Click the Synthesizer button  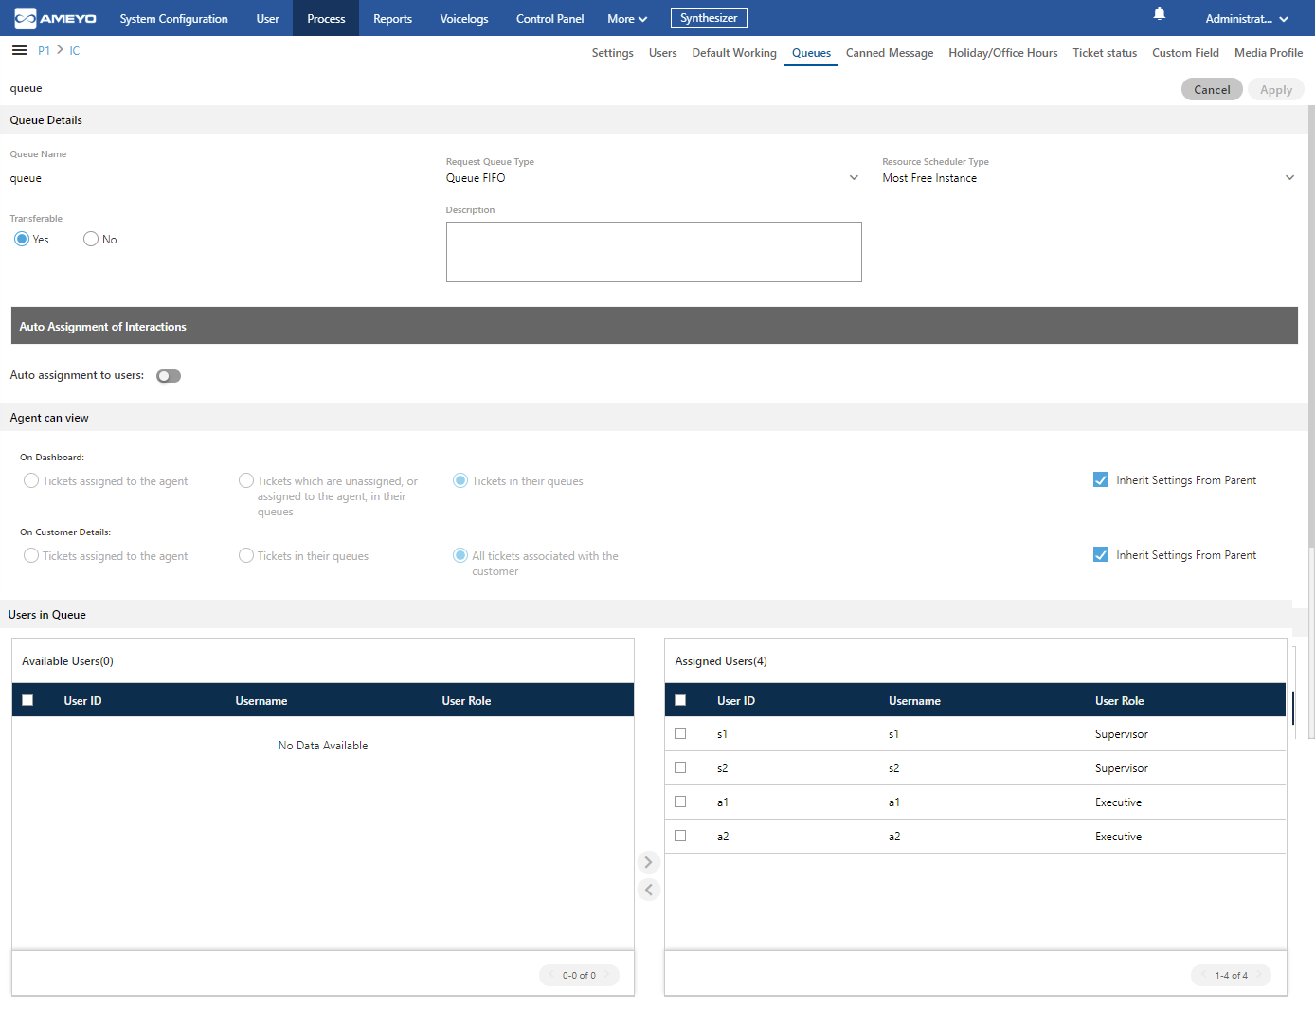click(709, 18)
